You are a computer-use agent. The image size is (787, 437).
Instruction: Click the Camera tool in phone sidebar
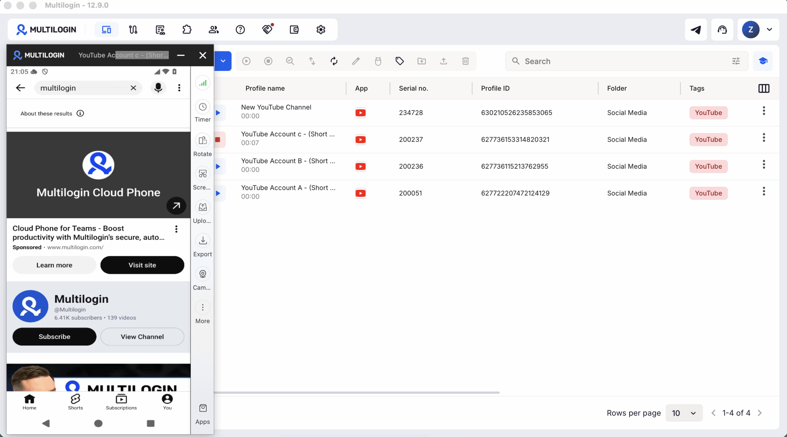point(203,279)
